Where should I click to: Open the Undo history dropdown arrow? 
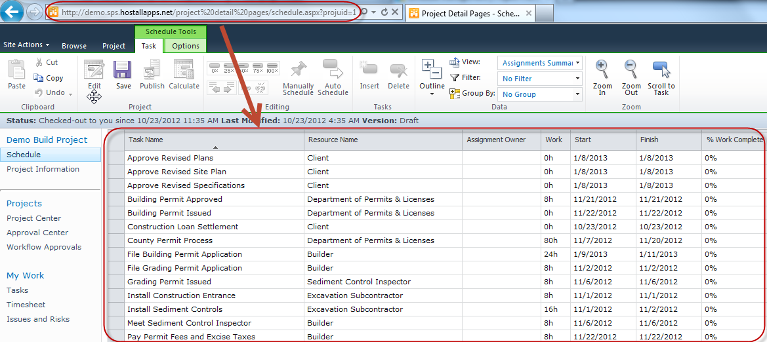tap(70, 93)
